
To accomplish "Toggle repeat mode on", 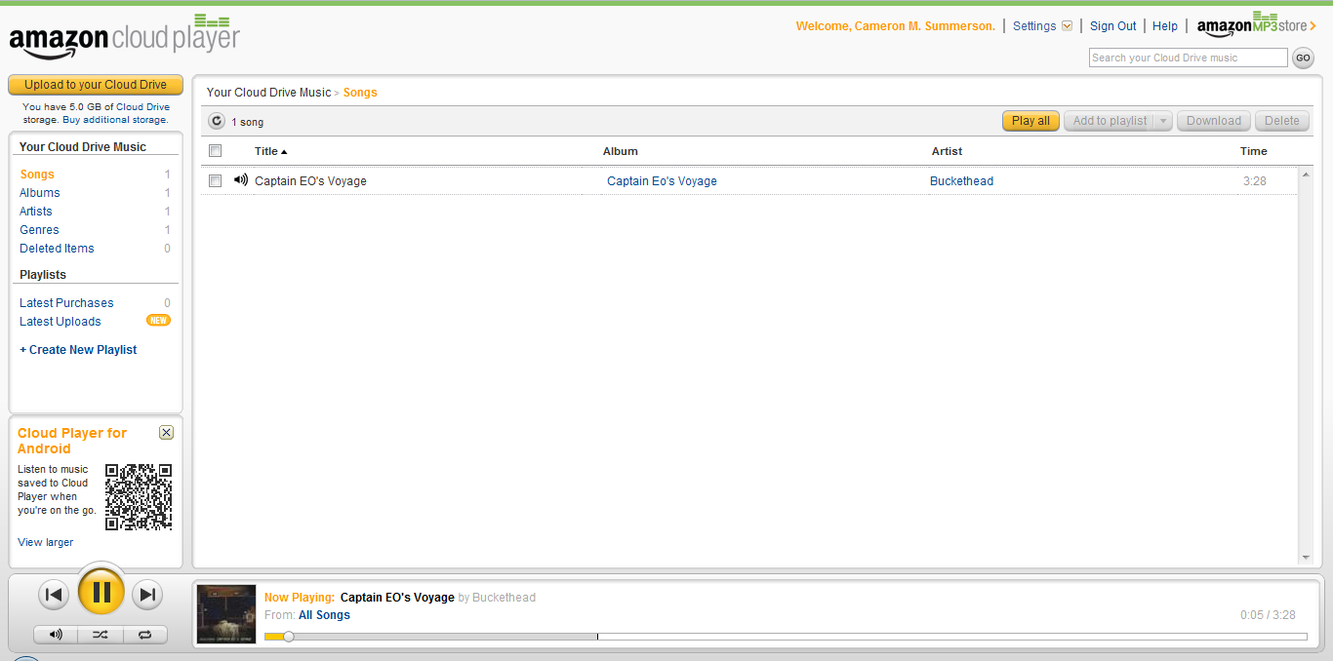I will (x=145, y=635).
